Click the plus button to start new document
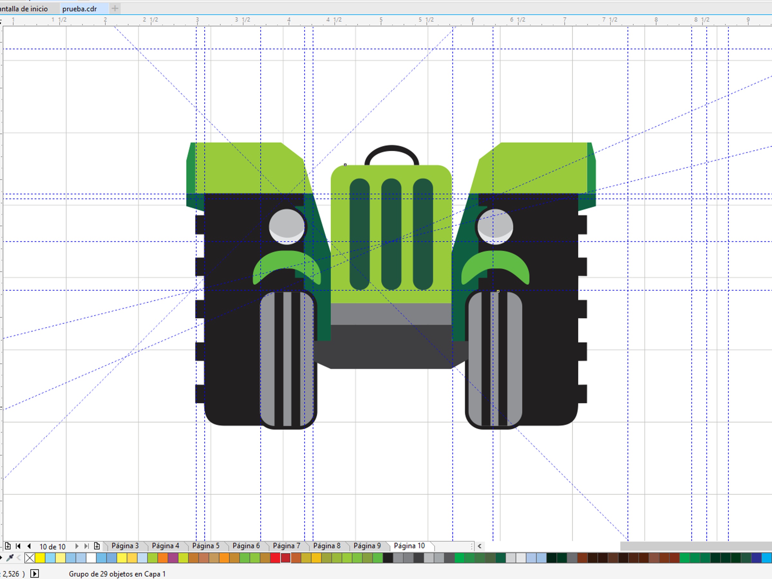Image resolution: width=772 pixels, height=579 pixels. tap(115, 8)
